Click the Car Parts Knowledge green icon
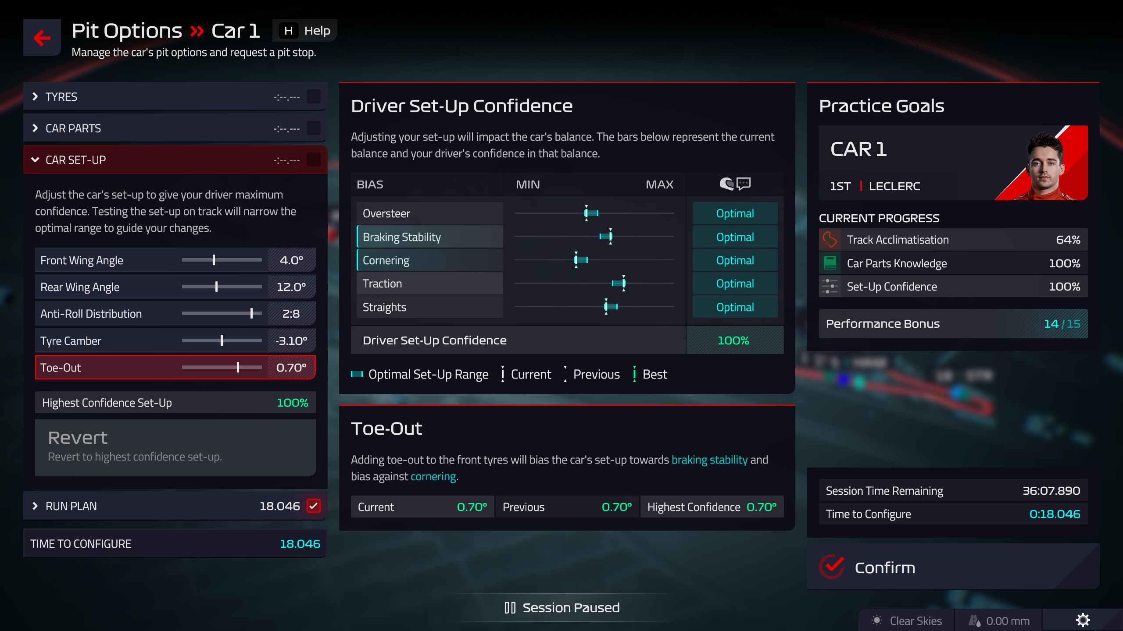The width and height of the screenshot is (1123, 631). (x=830, y=263)
